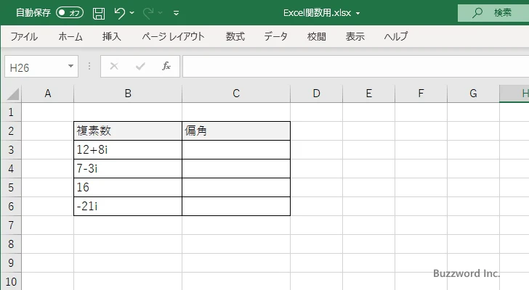529x290 pixels.
Task: Select column E header
Action: (x=368, y=94)
